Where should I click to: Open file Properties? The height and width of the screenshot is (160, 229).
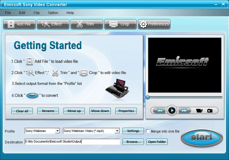click(x=126, y=111)
